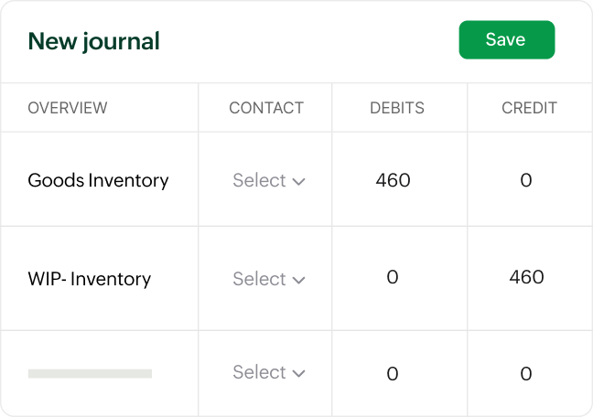Viewport: 593px width, 417px height.
Task: Click the OVERVIEW column header
Action: tap(68, 108)
